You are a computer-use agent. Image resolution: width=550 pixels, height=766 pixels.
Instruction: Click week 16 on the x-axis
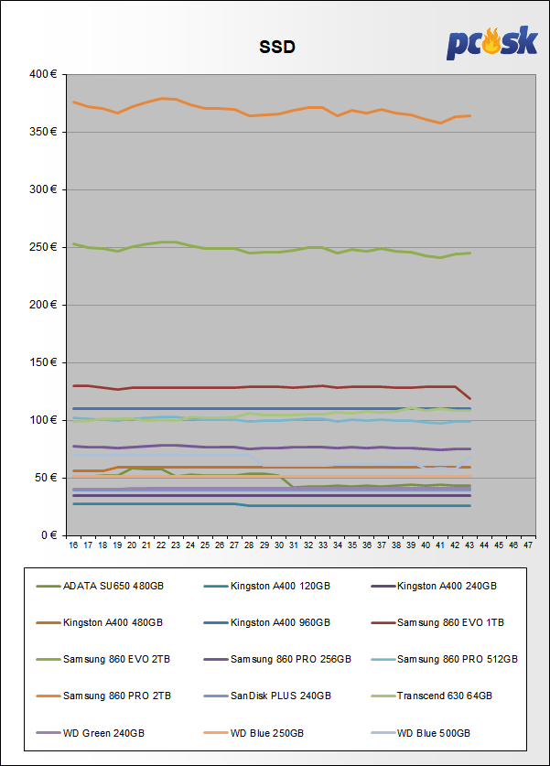click(x=73, y=545)
